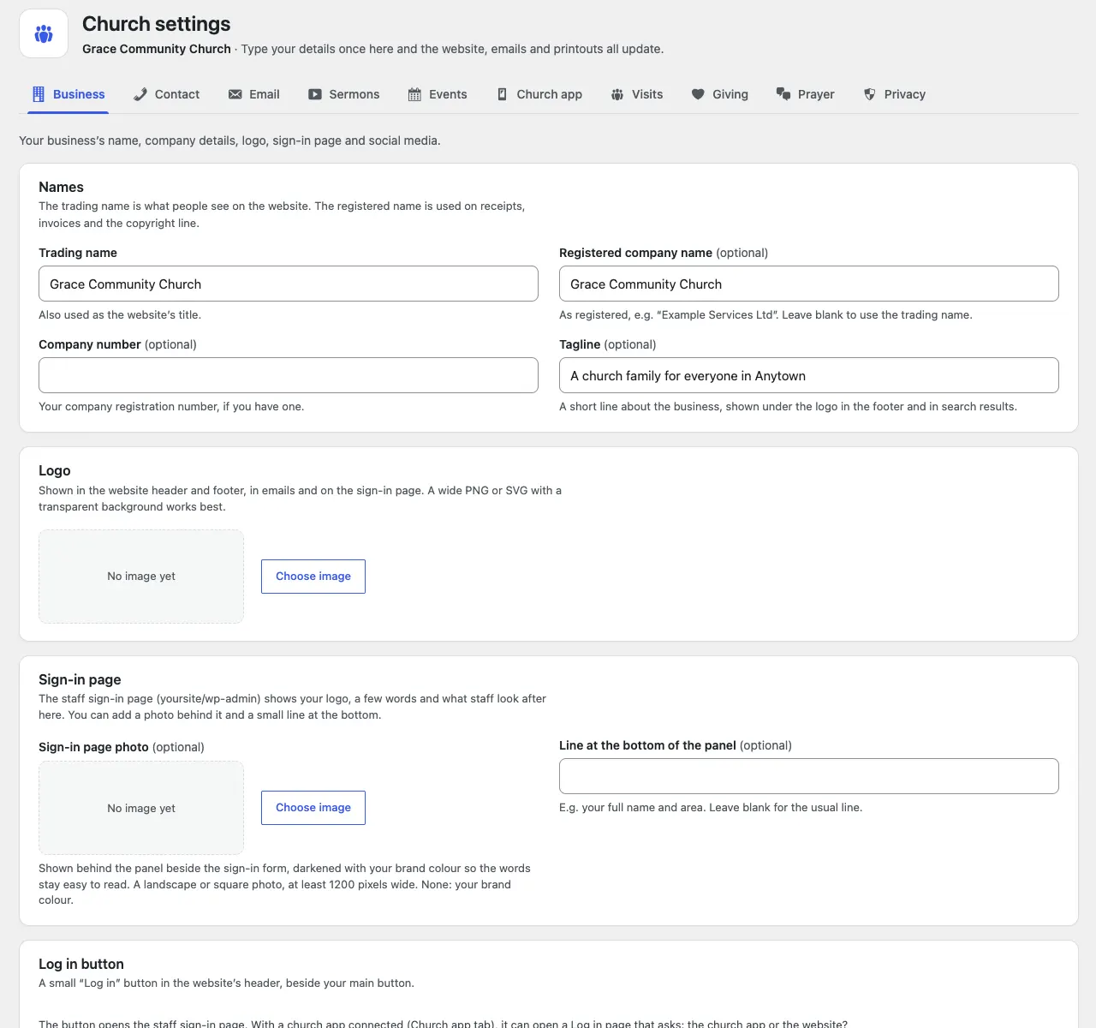The image size is (1096, 1028).
Task: Open the Church app tab
Action: coord(539,94)
